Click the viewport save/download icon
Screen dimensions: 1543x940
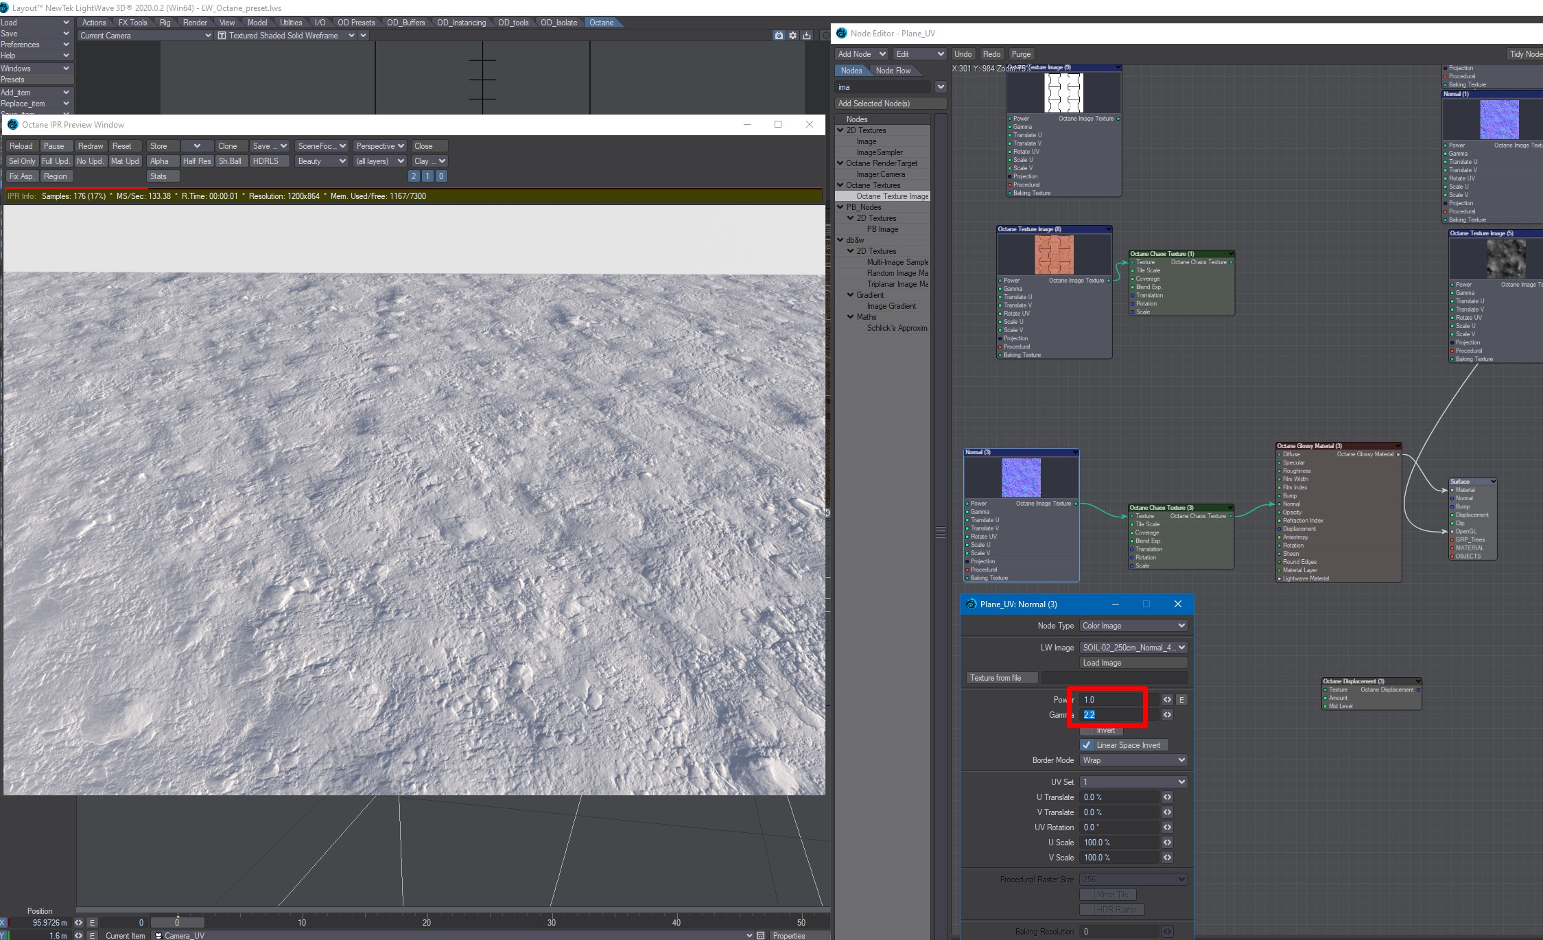(x=807, y=36)
